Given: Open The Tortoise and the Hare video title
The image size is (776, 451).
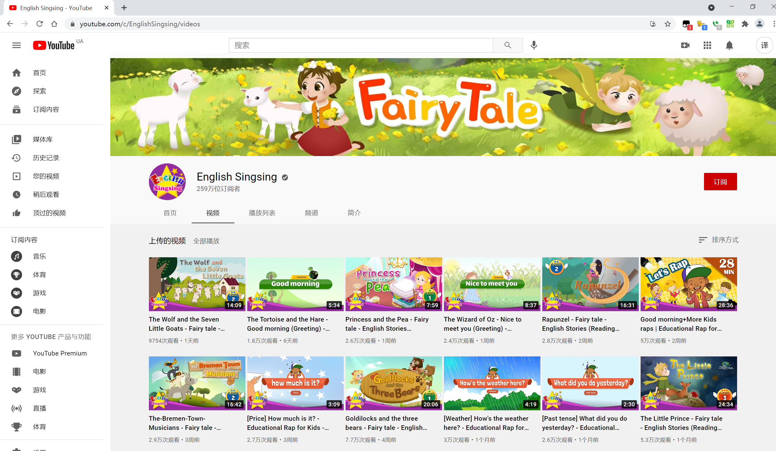Looking at the screenshot, I should 289,324.
